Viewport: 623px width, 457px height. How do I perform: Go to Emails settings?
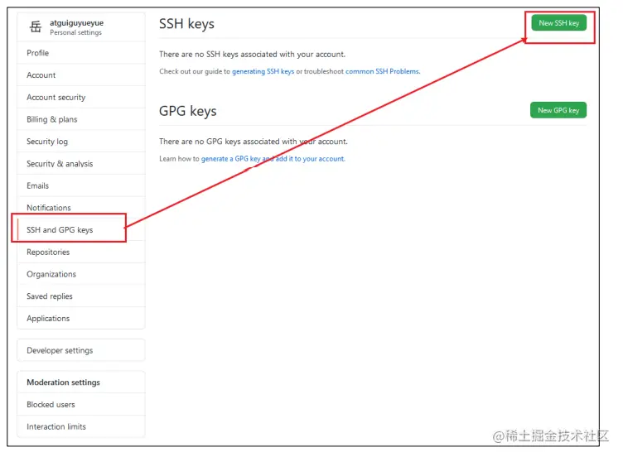(80, 185)
